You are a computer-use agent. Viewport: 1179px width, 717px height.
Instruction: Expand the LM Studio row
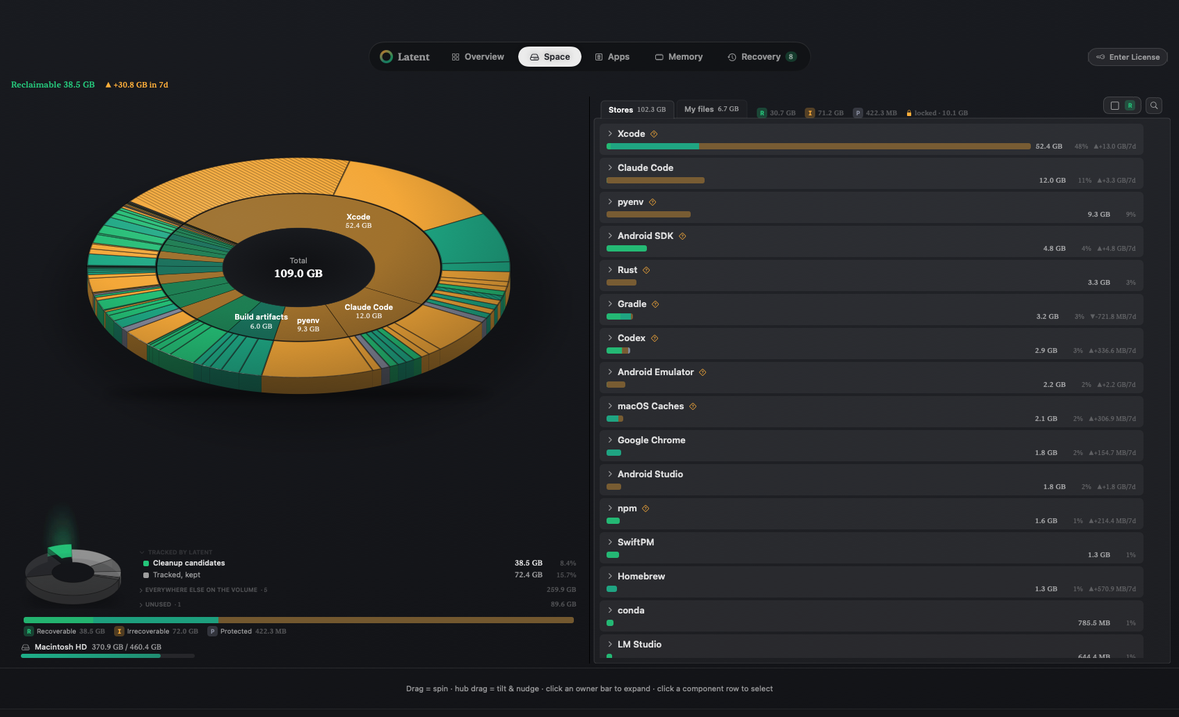(x=610, y=644)
